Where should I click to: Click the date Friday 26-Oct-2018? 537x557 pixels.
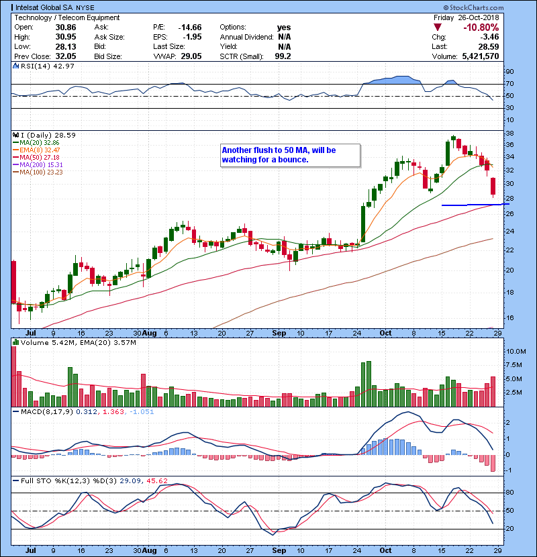pos(466,17)
